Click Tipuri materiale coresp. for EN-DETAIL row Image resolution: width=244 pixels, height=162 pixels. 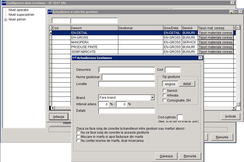pos(216,33)
